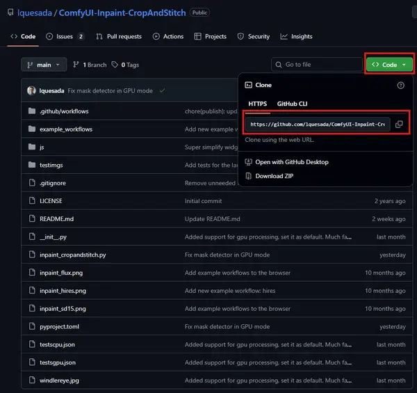This screenshot has height=393, width=417.
Task: Click lquesada author name in commit row
Action: pos(51,90)
